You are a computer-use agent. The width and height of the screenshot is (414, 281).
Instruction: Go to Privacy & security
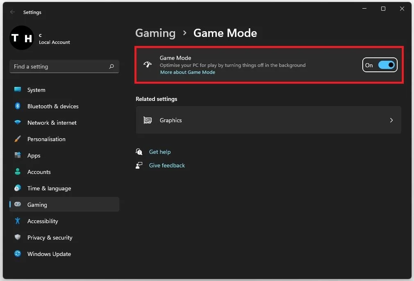coord(64,238)
